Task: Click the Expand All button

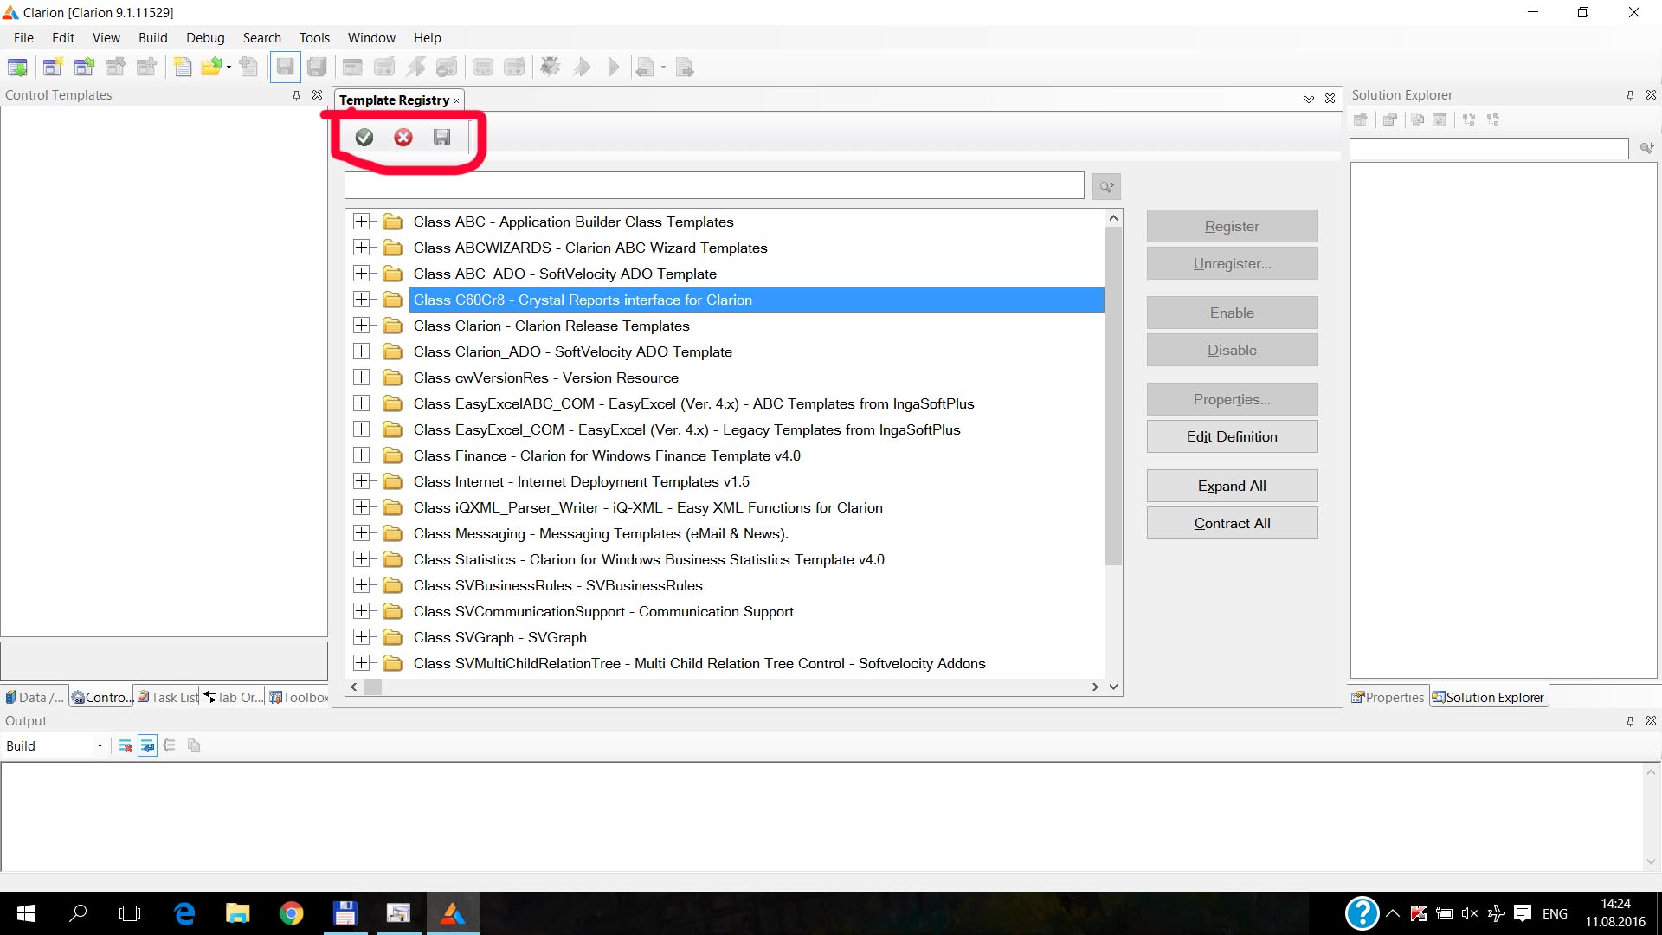Action: click(1232, 486)
